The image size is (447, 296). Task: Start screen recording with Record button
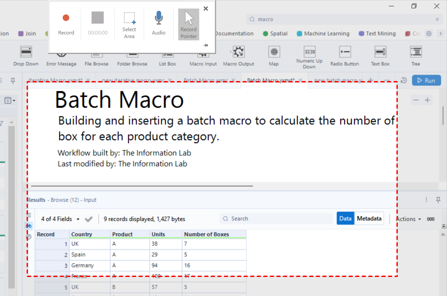point(66,18)
